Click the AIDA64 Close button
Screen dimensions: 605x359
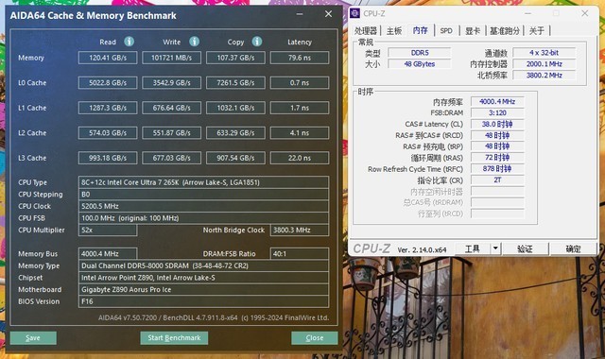pos(315,338)
